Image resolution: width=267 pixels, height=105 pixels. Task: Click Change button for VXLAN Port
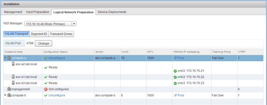43,43
